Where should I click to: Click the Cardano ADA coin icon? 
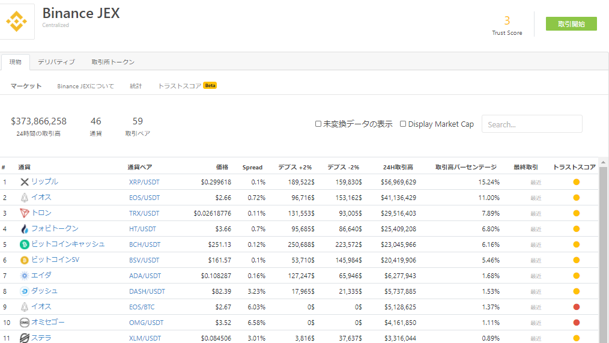coord(25,276)
